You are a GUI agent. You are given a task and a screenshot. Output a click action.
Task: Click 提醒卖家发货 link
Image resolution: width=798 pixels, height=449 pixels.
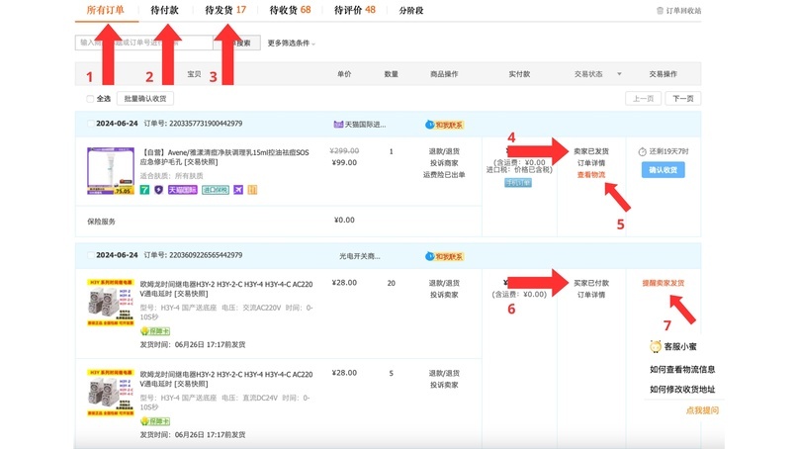pyautogui.click(x=664, y=283)
